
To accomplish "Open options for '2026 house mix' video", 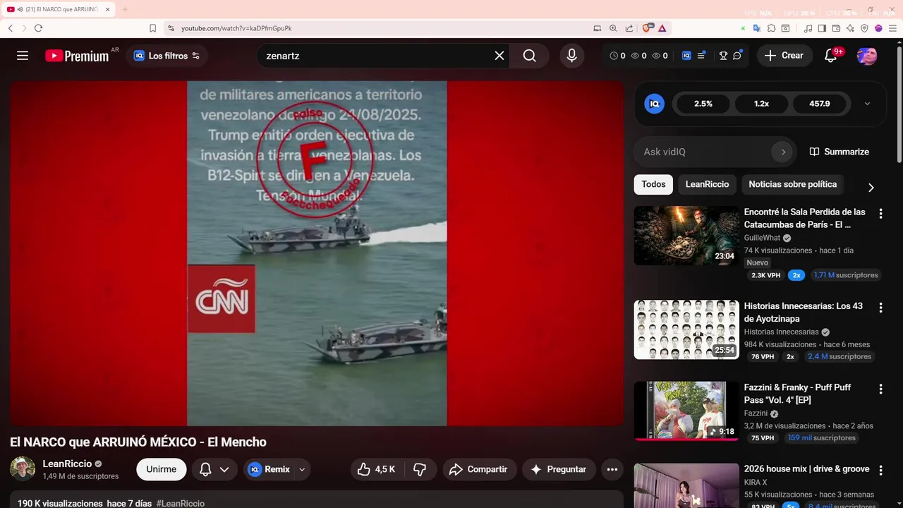I will coord(880,470).
